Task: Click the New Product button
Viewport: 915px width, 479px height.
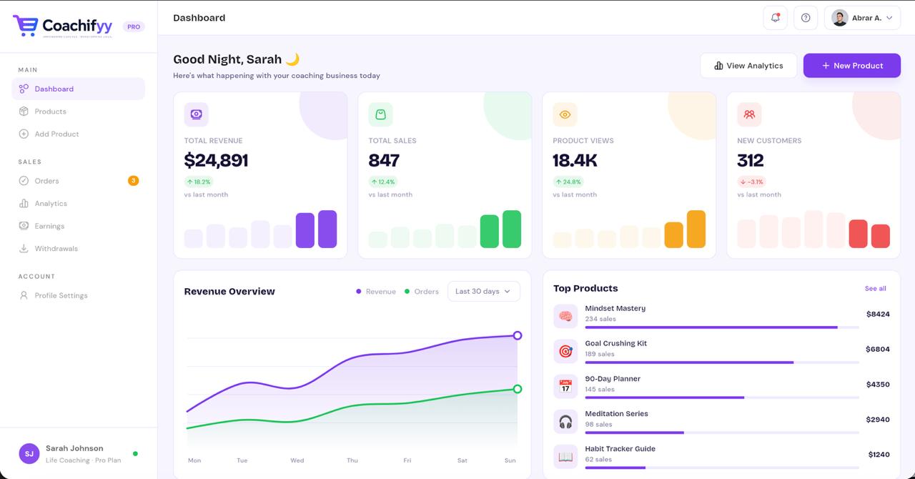Action: click(x=852, y=66)
